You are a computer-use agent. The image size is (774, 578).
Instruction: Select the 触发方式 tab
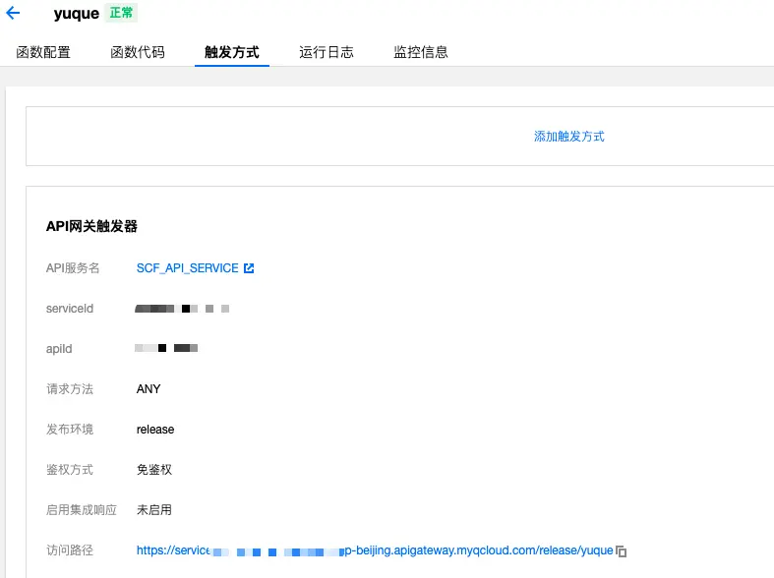[x=232, y=52]
